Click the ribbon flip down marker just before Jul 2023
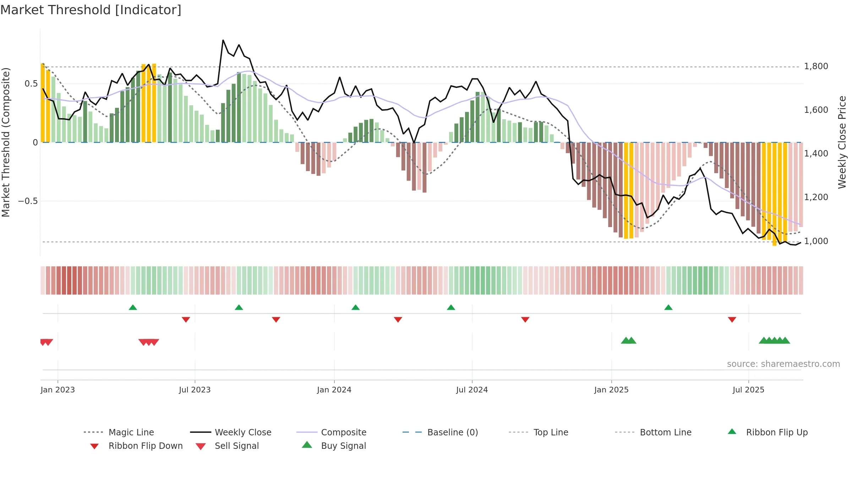852x479 pixels. (x=186, y=320)
